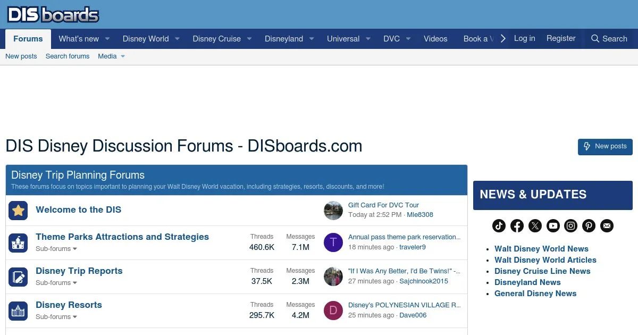Open the Disney Resorts forum
This screenshot has width=638, height=335.
point(69,305)
